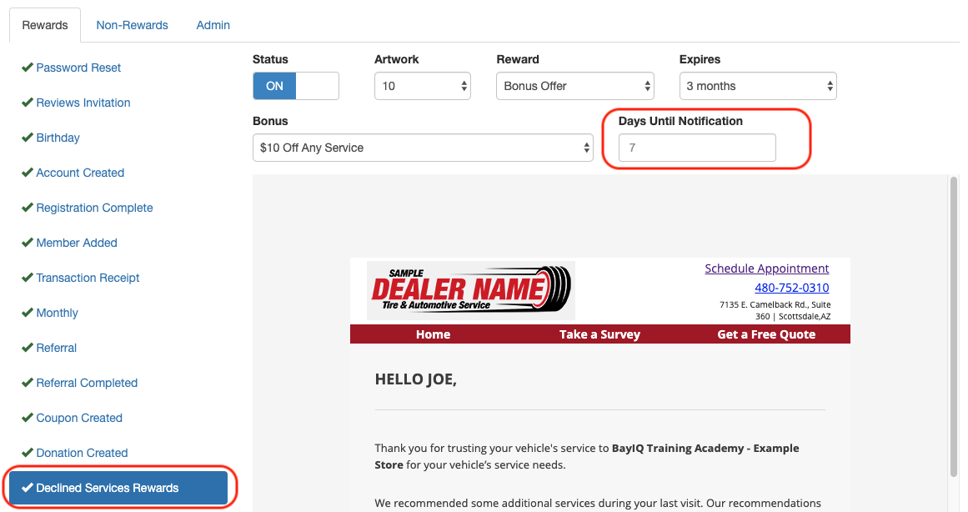This screenshot has height=512, width=968.
Task: Click the Sample Dealer Name tire logo
Action: point(471,290)
